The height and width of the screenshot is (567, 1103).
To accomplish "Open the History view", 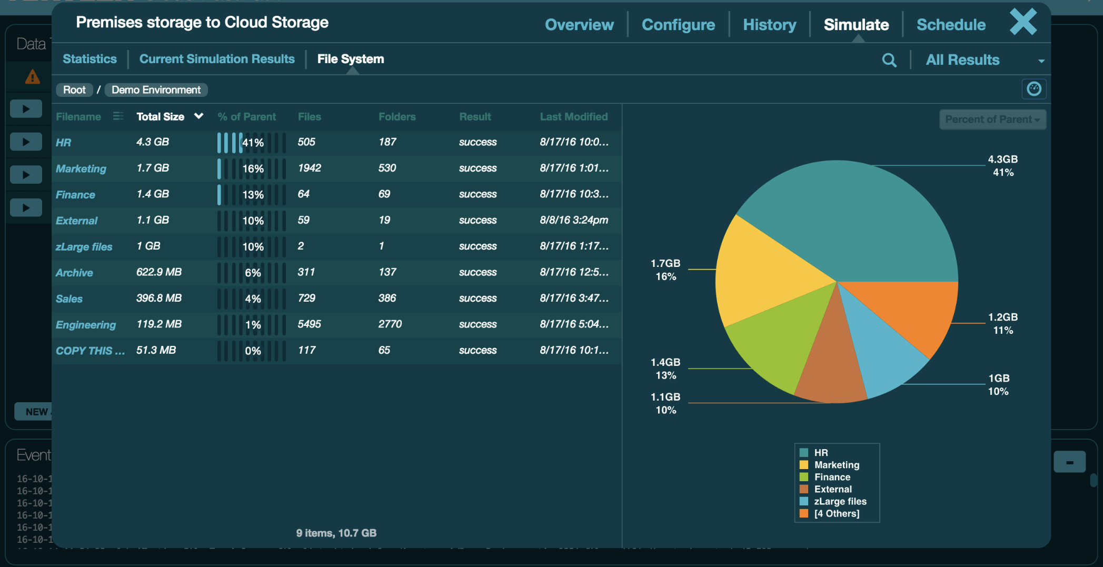I will pos(769,24).
